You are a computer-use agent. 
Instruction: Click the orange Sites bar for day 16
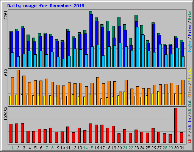pos(98,91)
